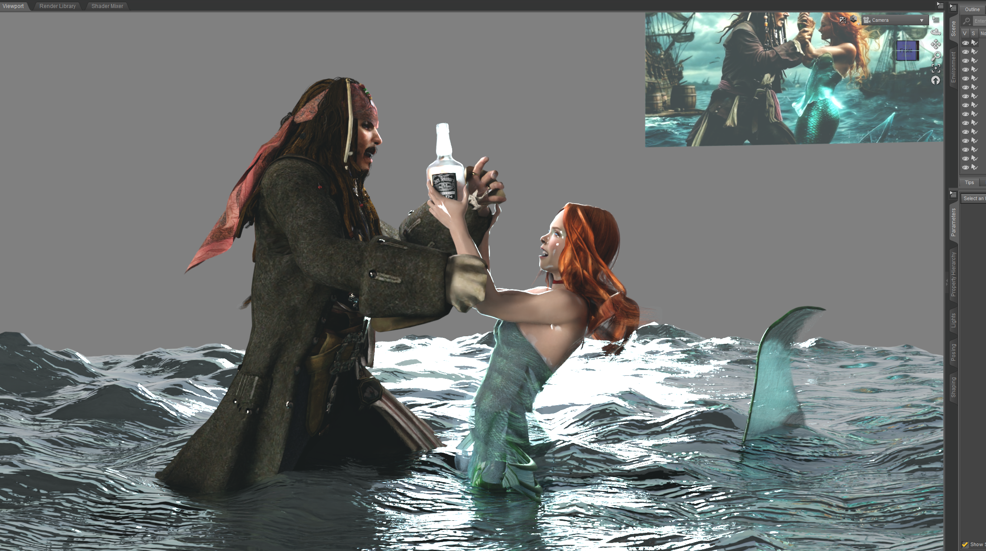986x551 pixels.
Task: Click the blue Front view cube
Action: click(x=907, y=51)
